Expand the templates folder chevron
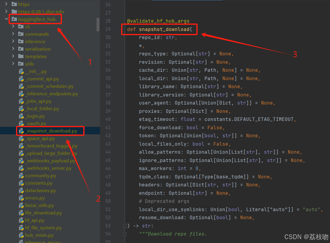This screenshot has width=330, height=243. [x=13, y=56]
